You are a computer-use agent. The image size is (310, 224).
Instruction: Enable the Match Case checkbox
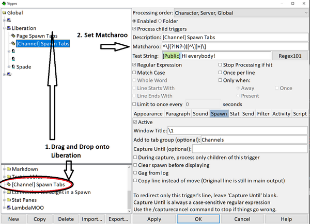[135, 73]
